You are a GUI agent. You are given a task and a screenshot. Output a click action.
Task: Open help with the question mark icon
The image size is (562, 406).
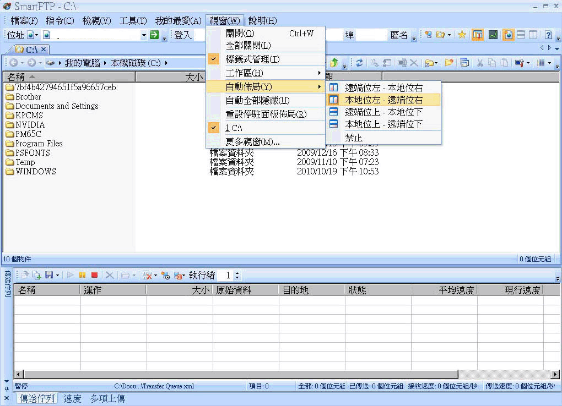pyautogui.click(x=548, y=35)
